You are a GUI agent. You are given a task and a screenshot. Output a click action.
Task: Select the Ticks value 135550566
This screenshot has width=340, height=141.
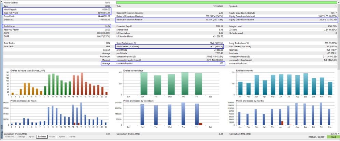[x=218, y=6]
